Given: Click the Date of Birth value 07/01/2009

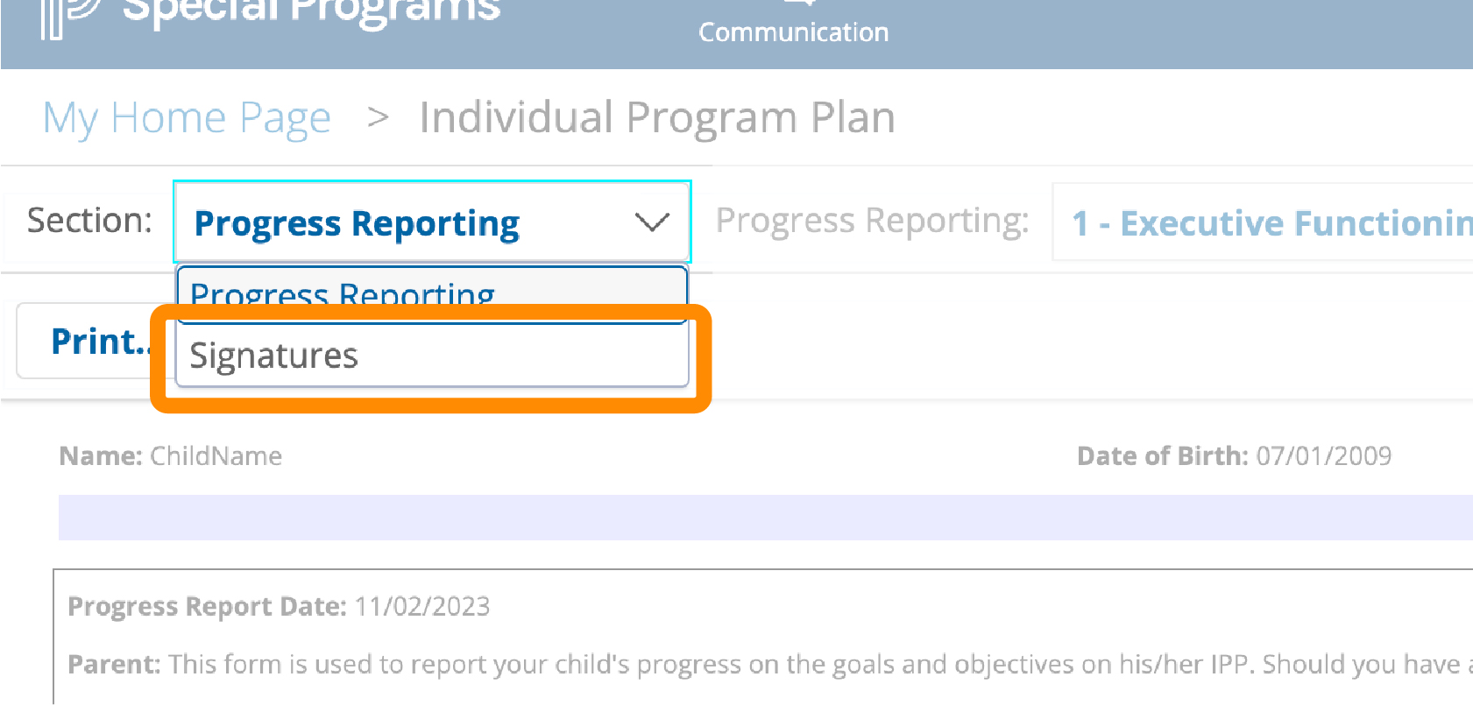Looking at the screenshot, I should (1325, 455).
